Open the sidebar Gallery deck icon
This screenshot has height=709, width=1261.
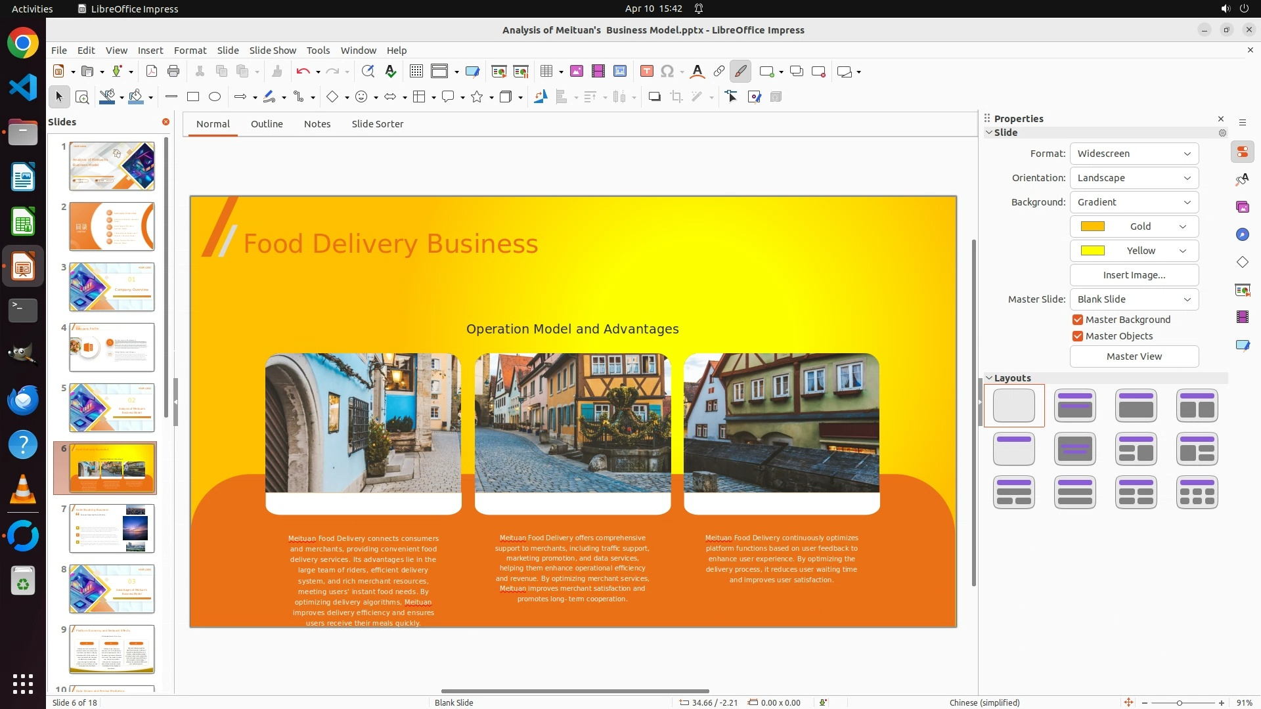tap(1242, 207)
